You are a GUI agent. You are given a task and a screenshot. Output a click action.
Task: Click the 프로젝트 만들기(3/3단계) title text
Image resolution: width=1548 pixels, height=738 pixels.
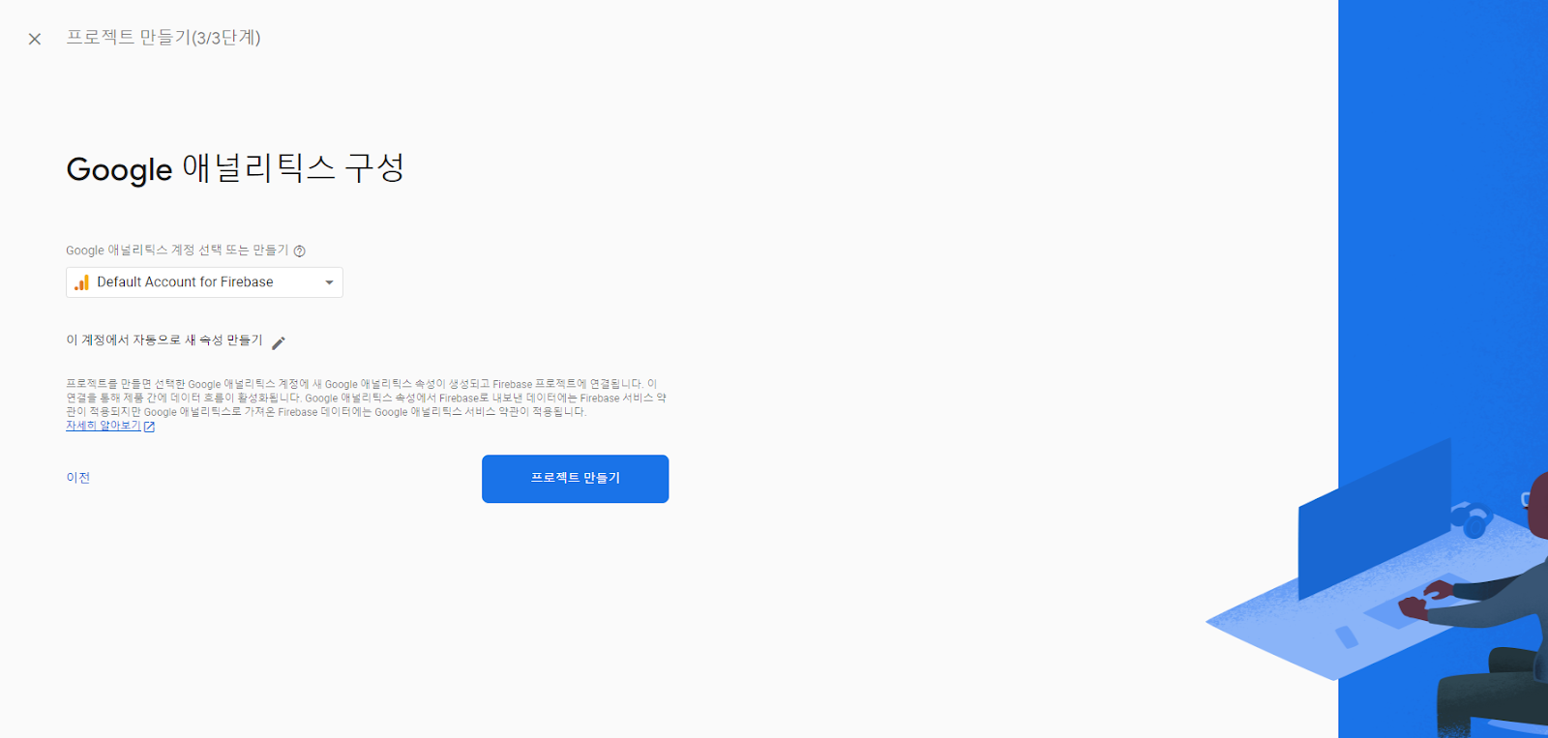(x=164, y=38)
